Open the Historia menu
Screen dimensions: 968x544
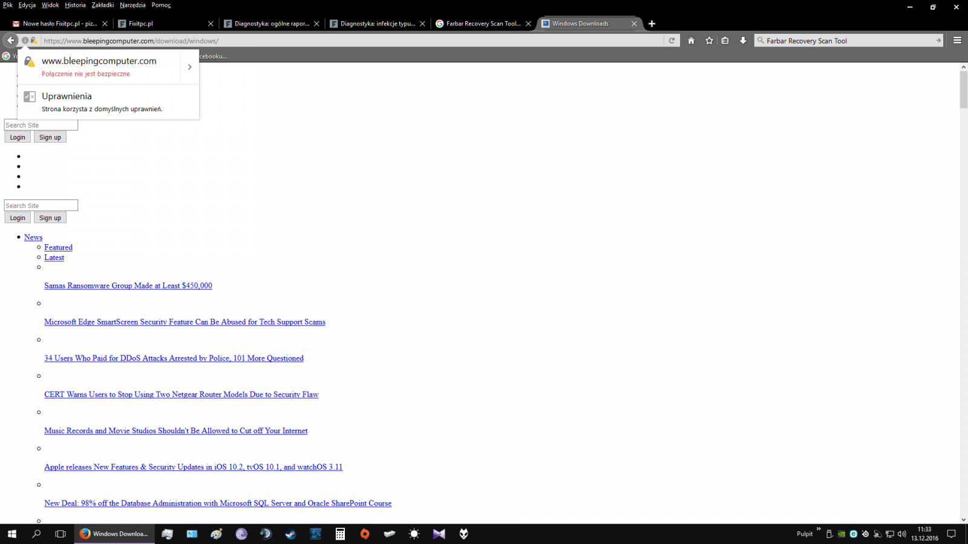[75, 5]
